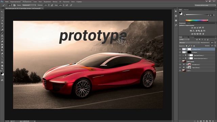This screenshot has height=122, width=217.
Task: Hide the 'Фотофильтр 1' layer
Action: pyautogui.click(x=180, y=64)
